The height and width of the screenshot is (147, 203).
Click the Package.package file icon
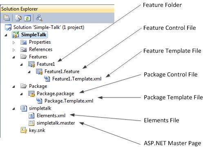point(31,94)
